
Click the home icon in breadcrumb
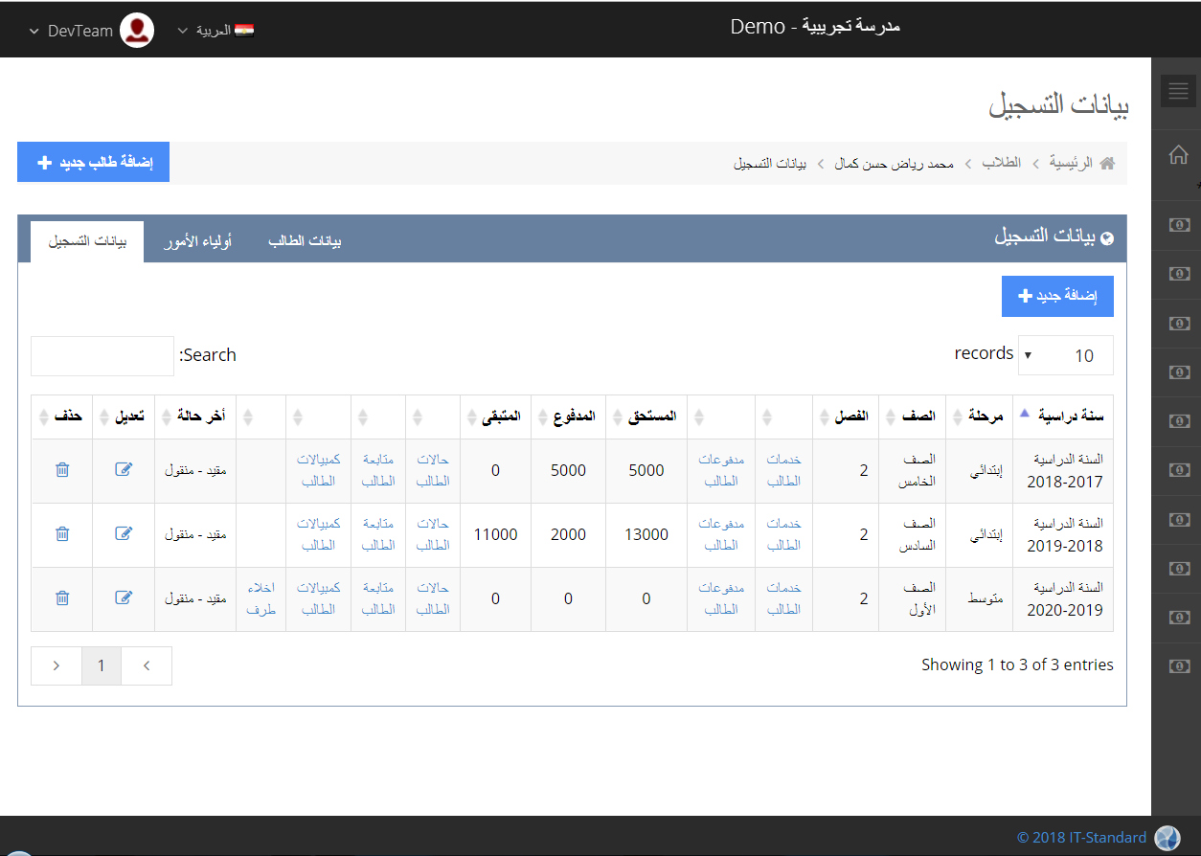pos(1107,164)
